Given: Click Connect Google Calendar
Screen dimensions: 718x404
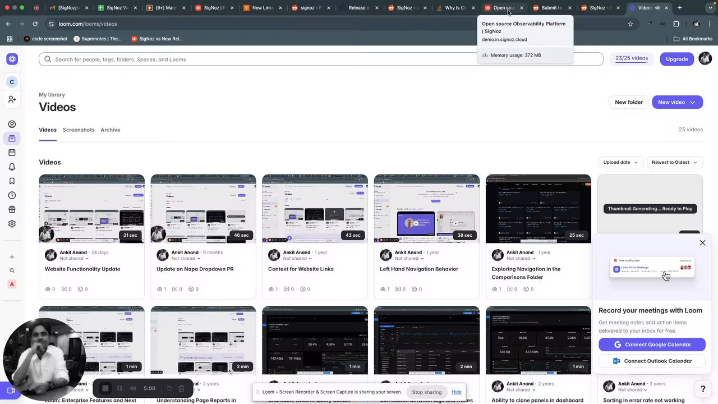Looking at the screenshot, I should [x=652, y=345].
